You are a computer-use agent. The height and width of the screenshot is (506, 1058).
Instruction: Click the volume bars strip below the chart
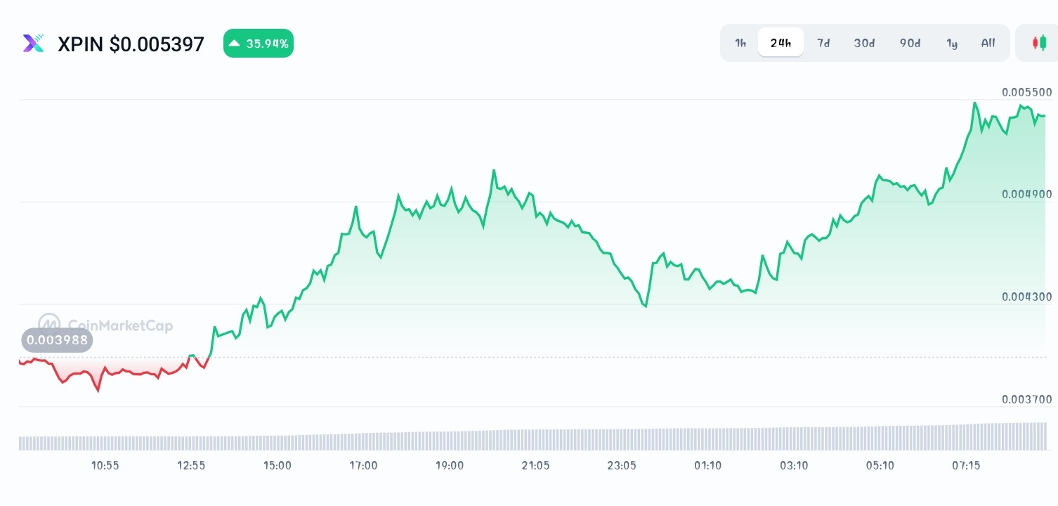(x=533, y=436)
